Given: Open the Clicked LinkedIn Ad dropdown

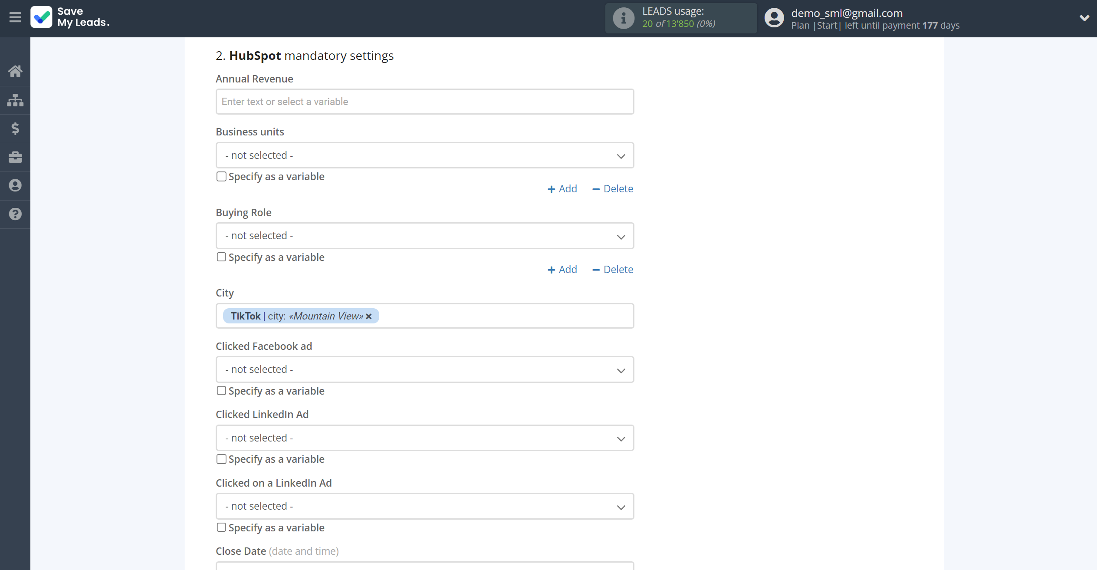Looking at the screenshot, I should click(x=425, y=438).
